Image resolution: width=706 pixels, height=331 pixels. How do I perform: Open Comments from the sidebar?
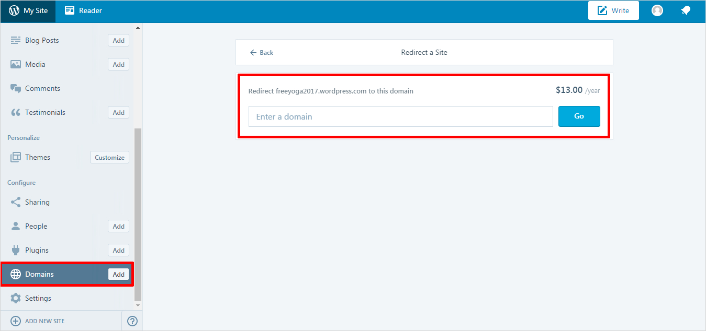click(x=42, y=88)
